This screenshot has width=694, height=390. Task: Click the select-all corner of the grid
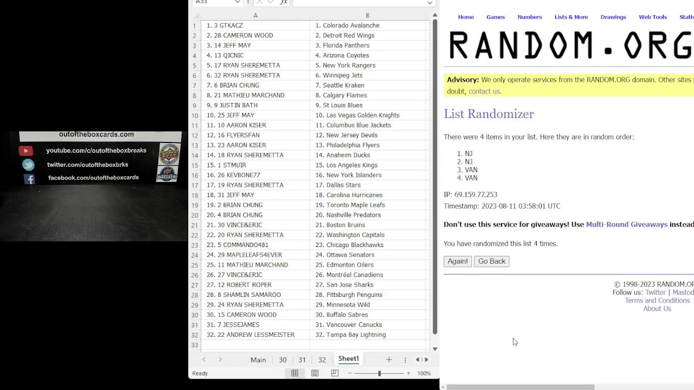pyautogui.click(x=195, y=16)
